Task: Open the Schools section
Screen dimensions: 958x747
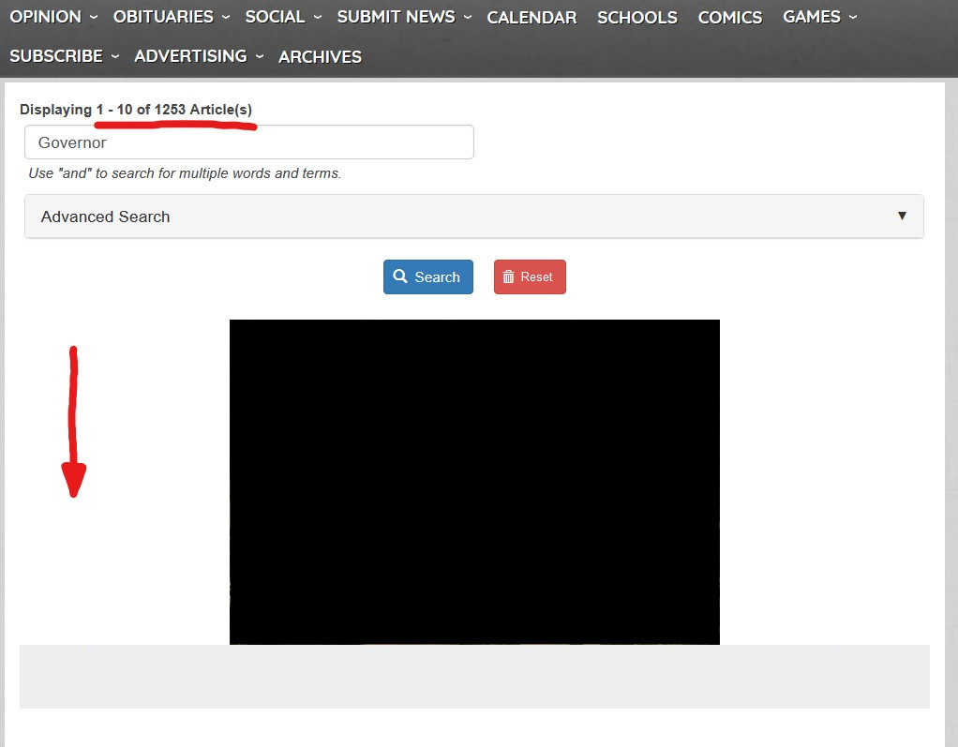Action: 637,18
